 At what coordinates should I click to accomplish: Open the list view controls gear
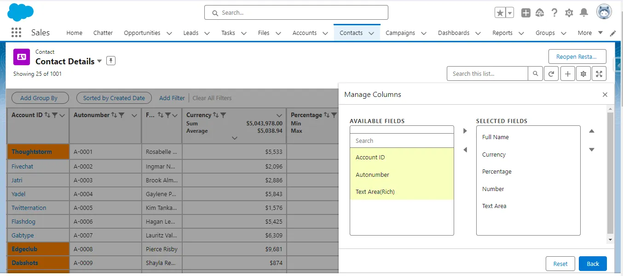[x=583, y=73]
